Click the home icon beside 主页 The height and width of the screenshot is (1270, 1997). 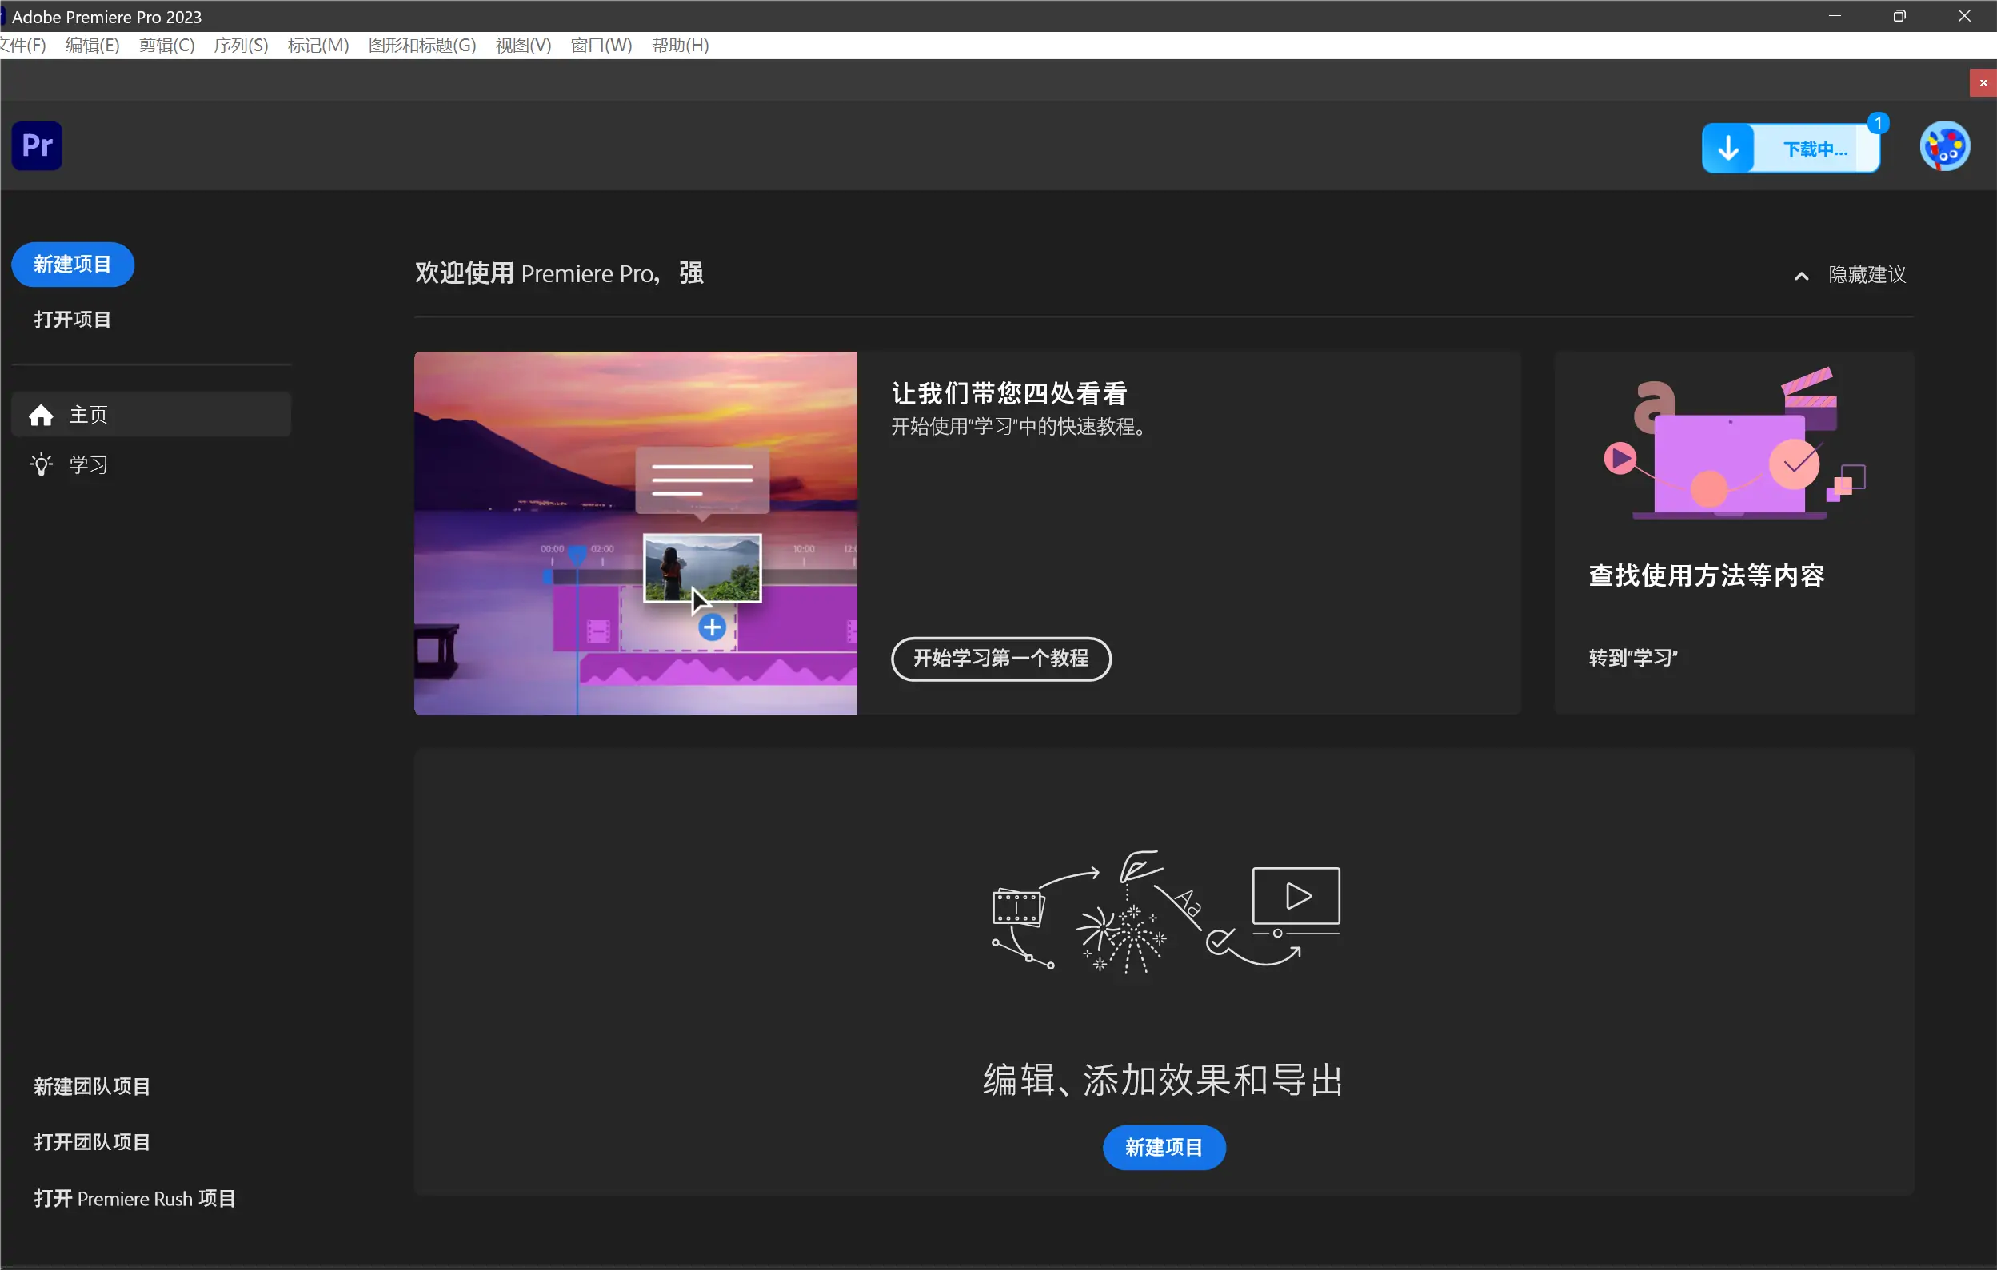[41, 415]
